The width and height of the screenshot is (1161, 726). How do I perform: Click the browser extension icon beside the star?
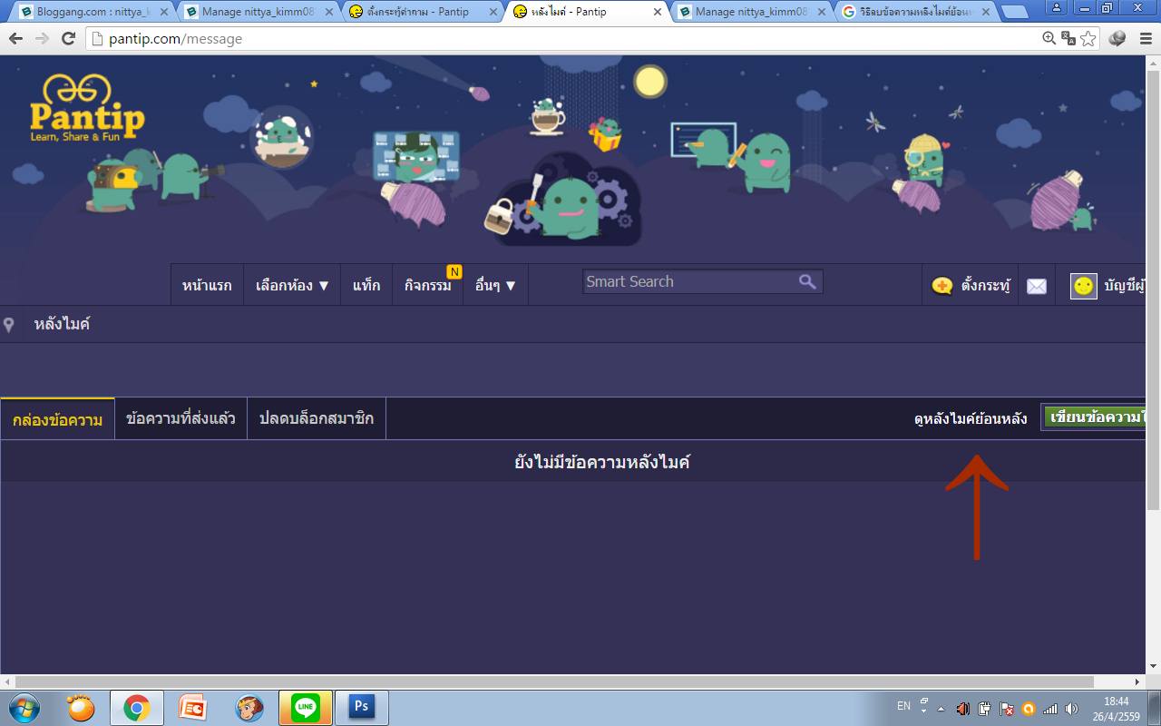tap(1117, 38)
